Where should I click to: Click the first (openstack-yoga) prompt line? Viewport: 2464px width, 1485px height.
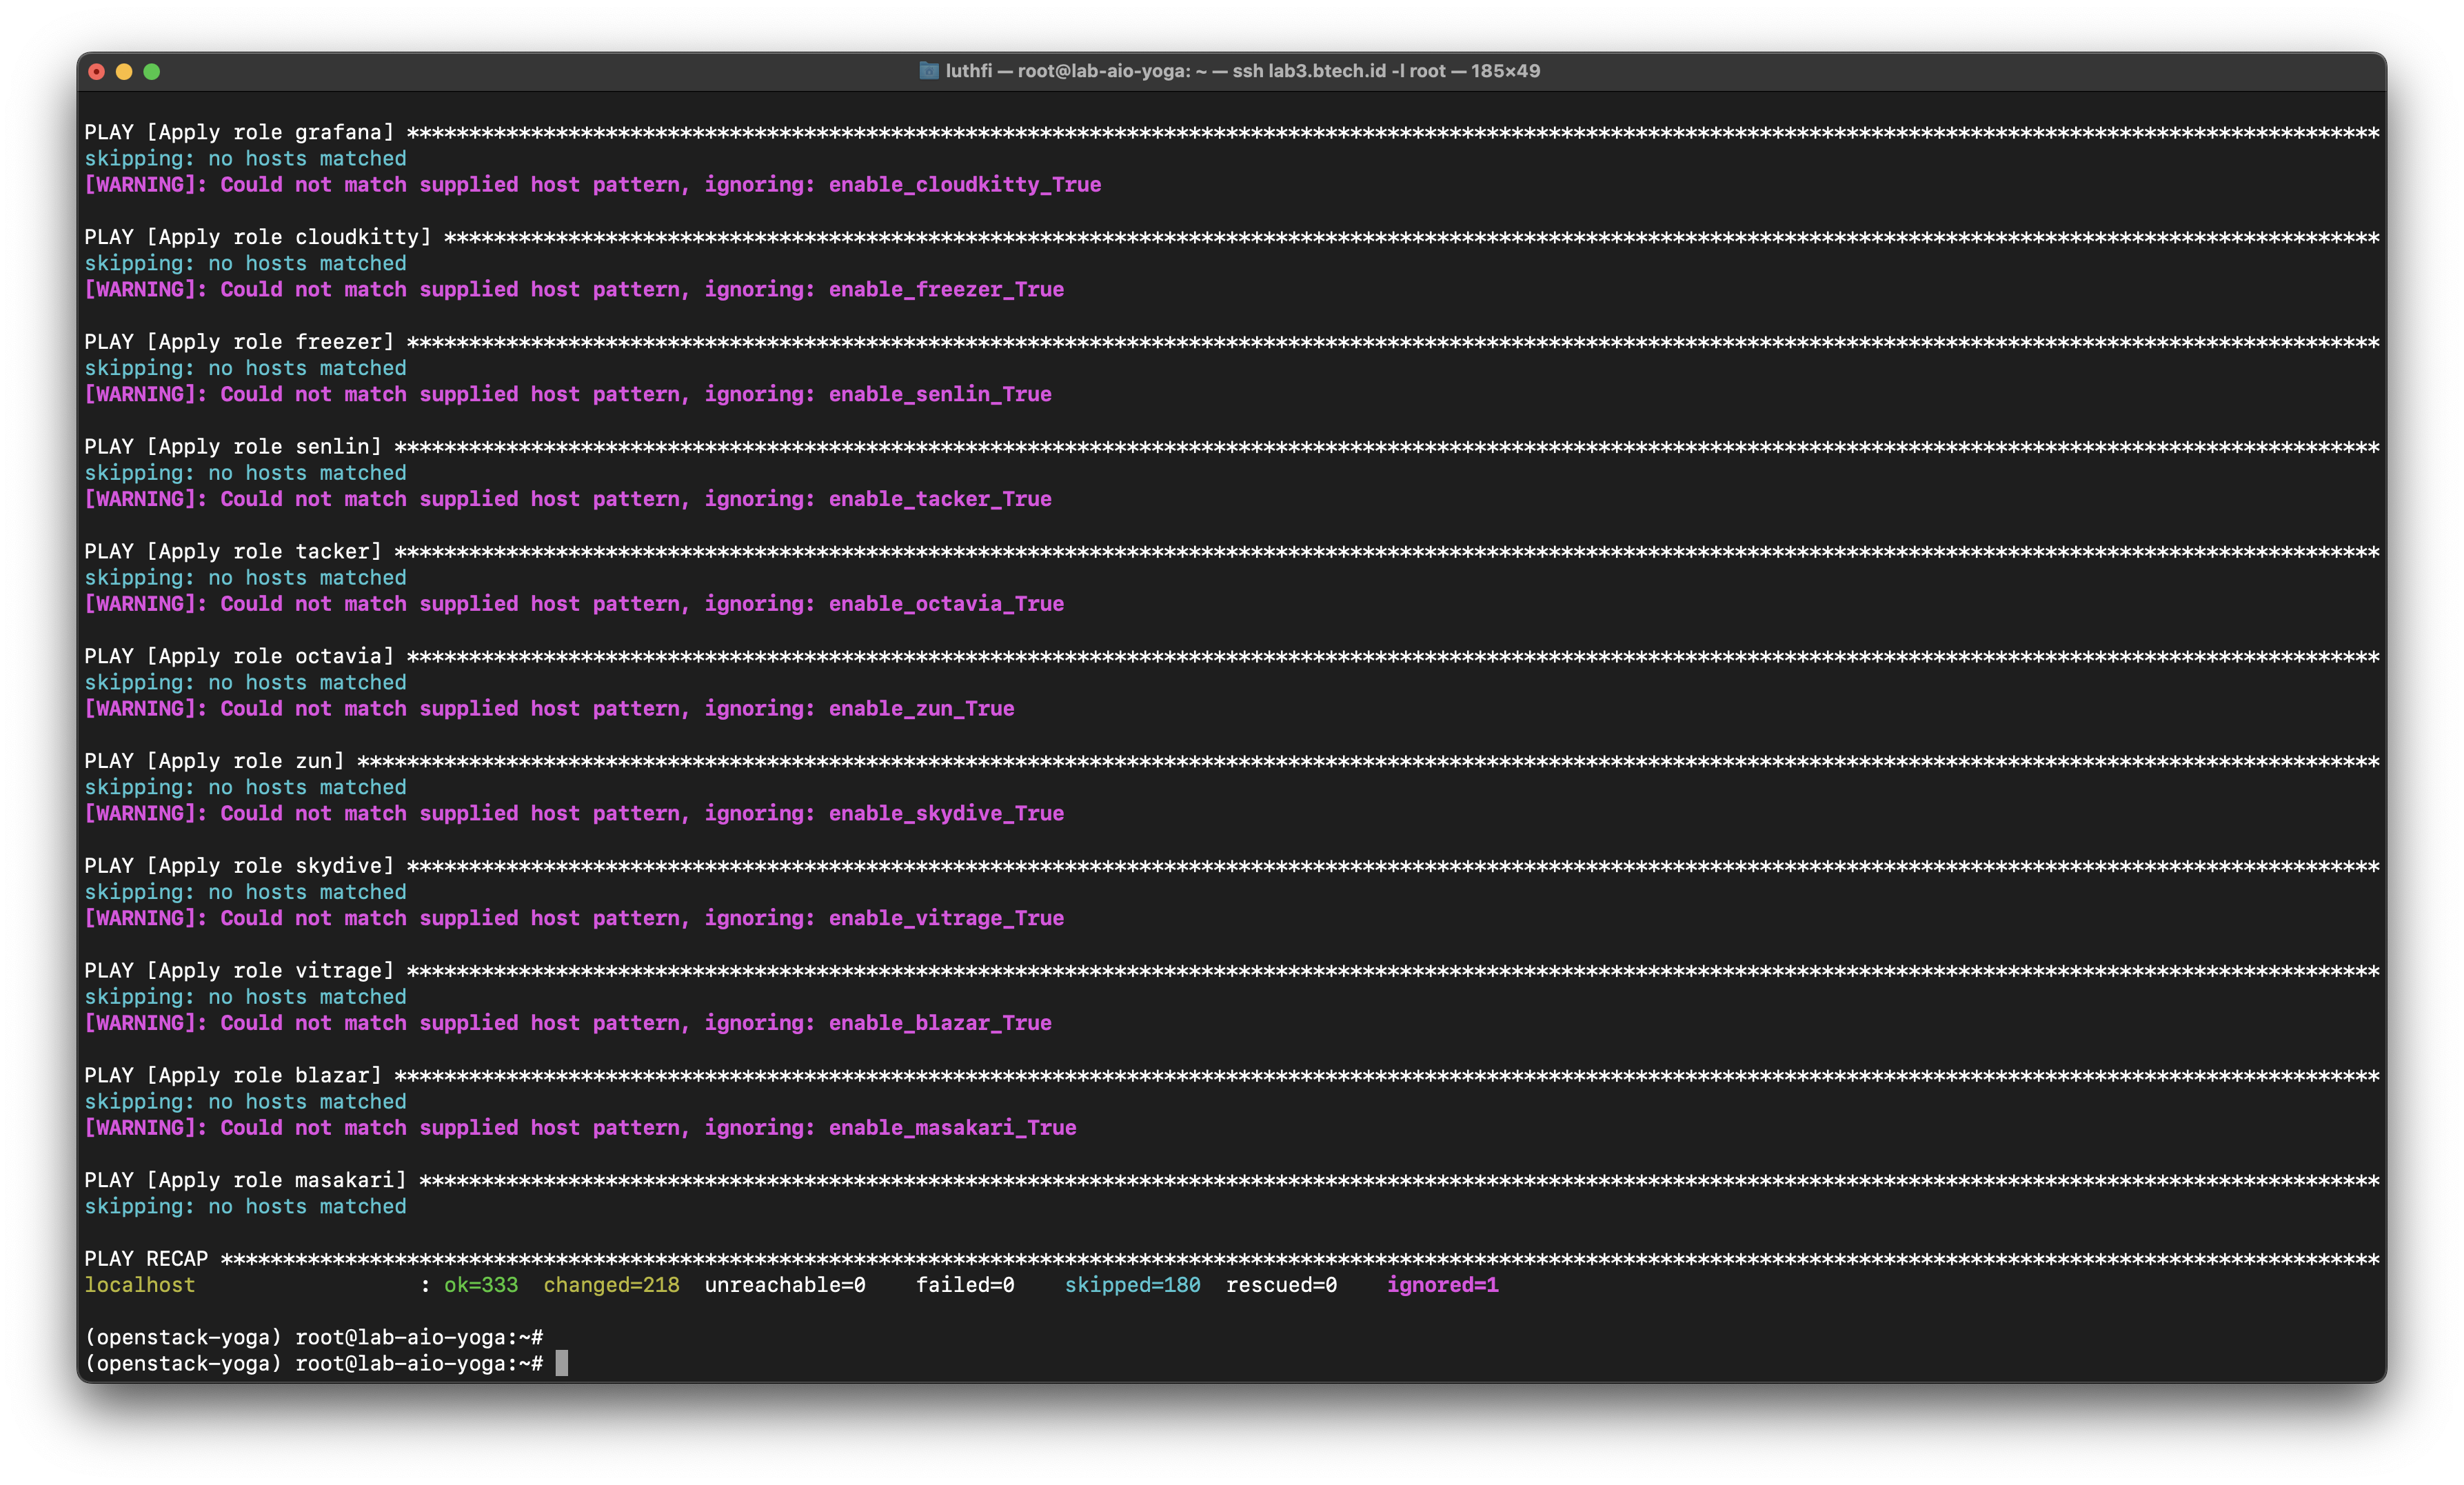tap(314, 1337)
